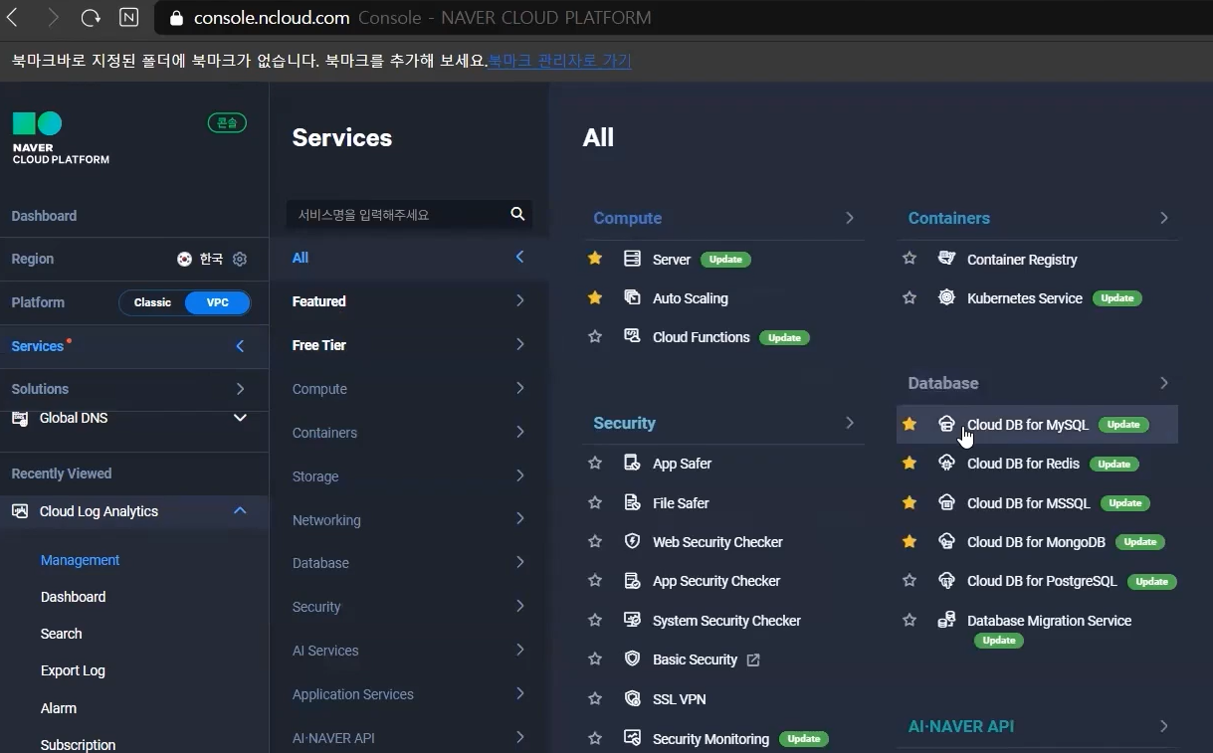Click the Basic Security shield icon
1213x753 pixels.
pyautogui.click(x=632, y=659)
